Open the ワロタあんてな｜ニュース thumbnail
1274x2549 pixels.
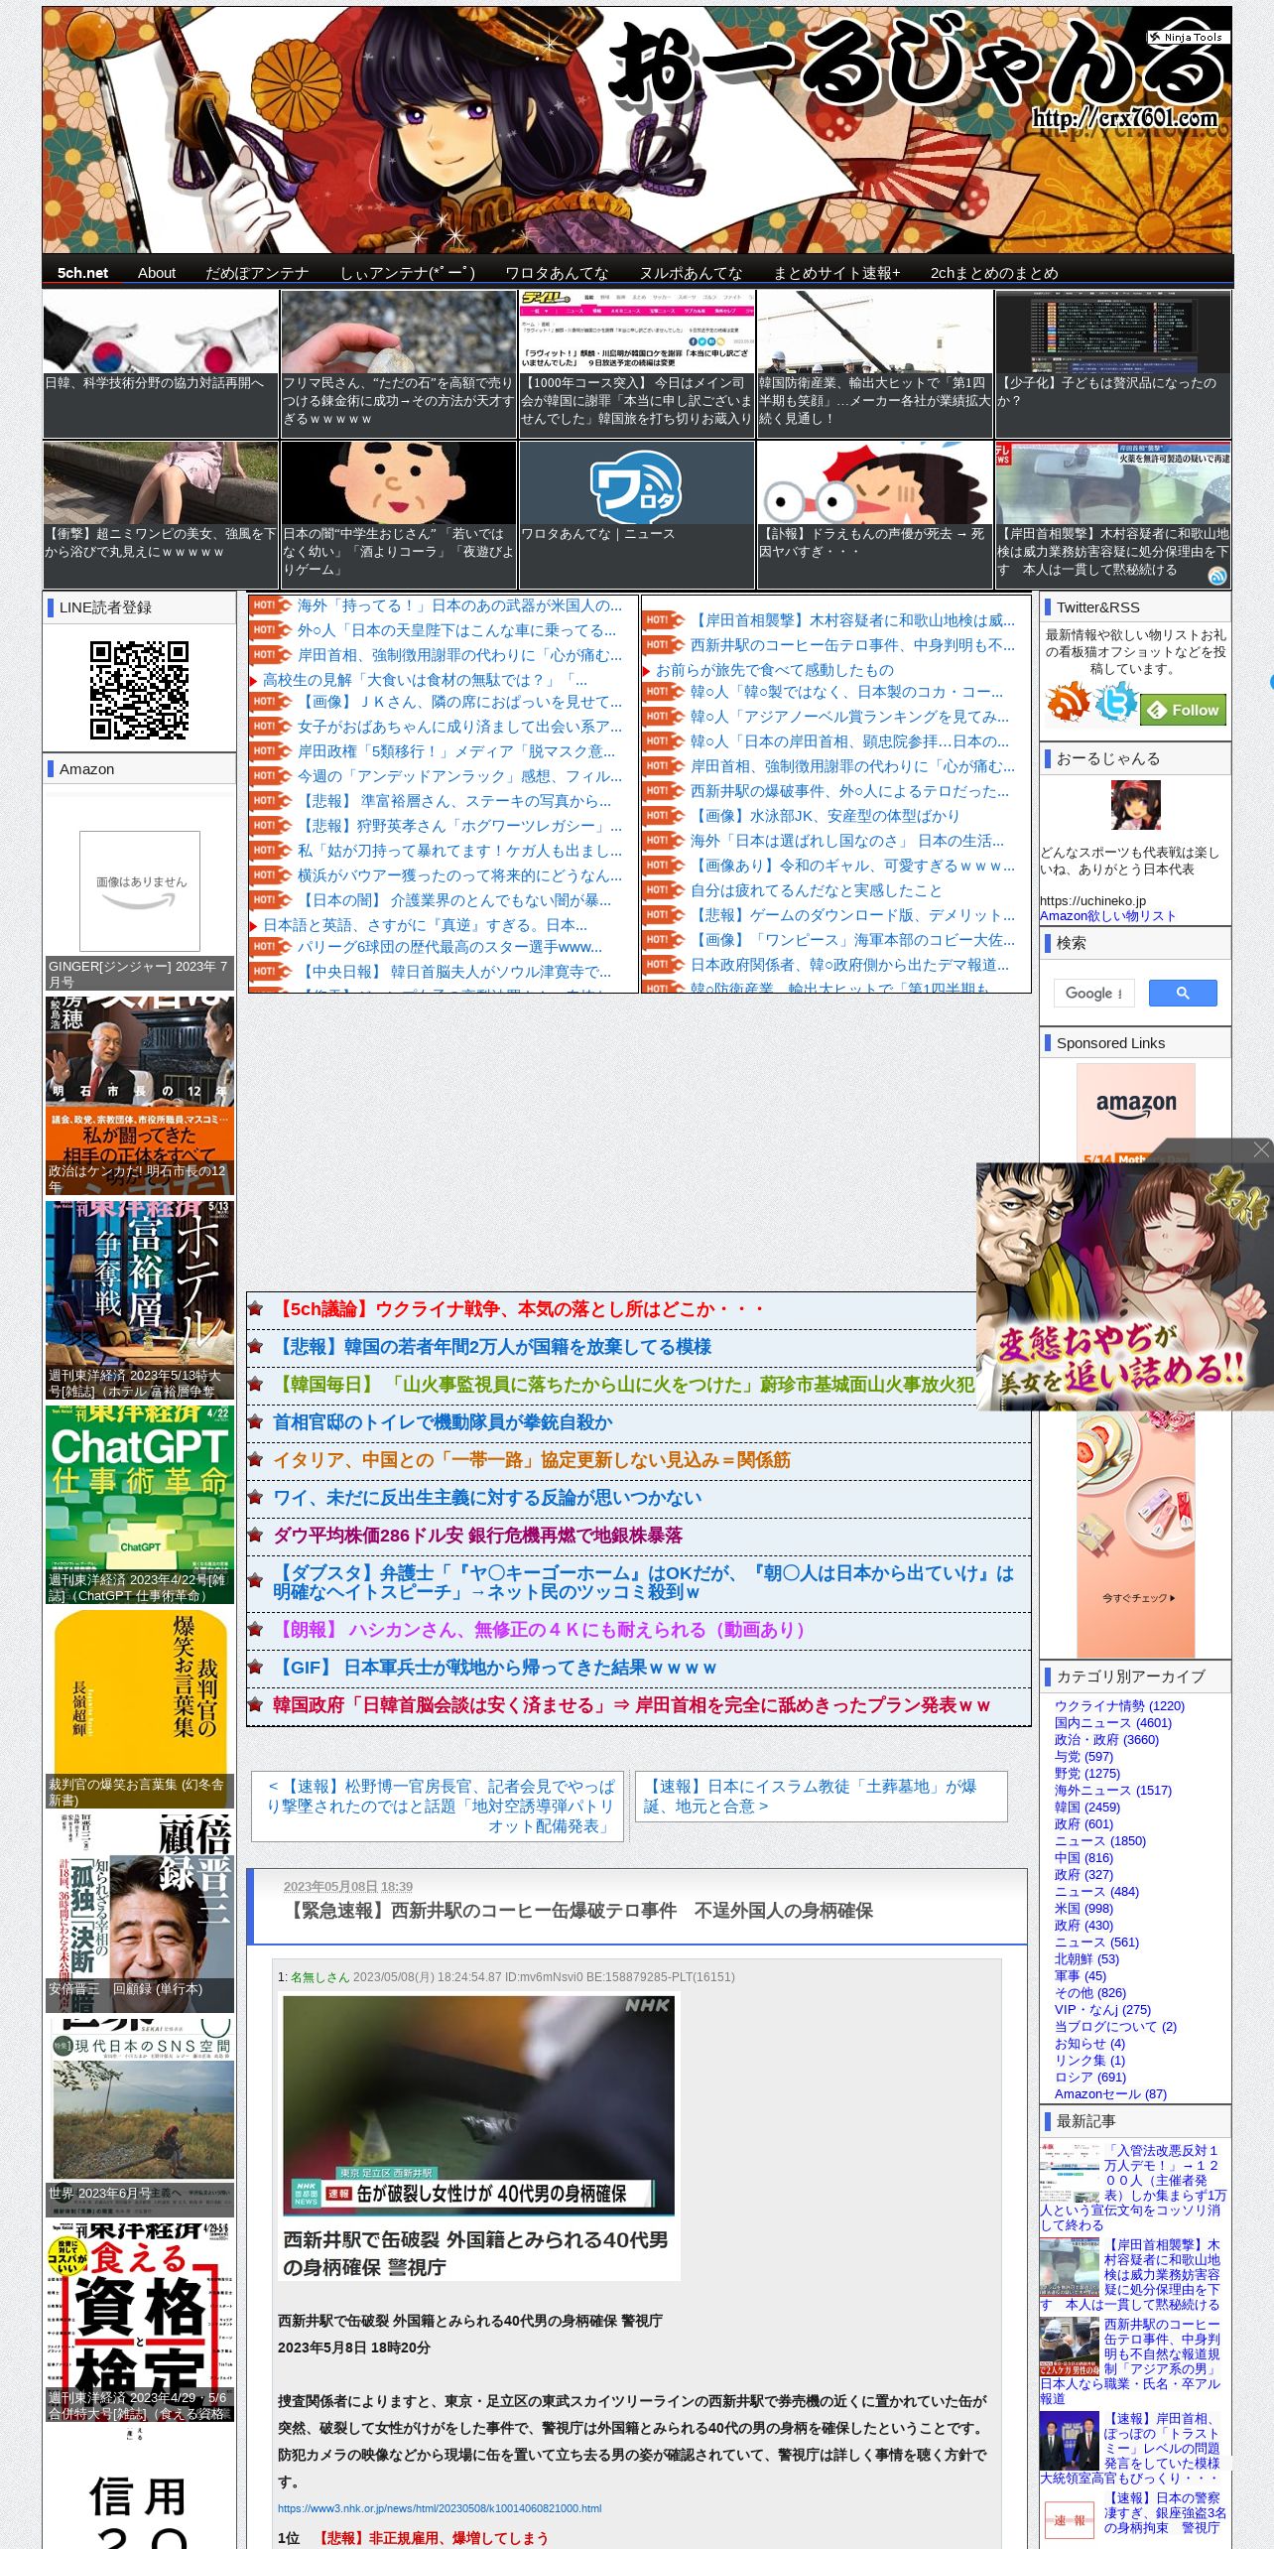[x=637, y=515]
